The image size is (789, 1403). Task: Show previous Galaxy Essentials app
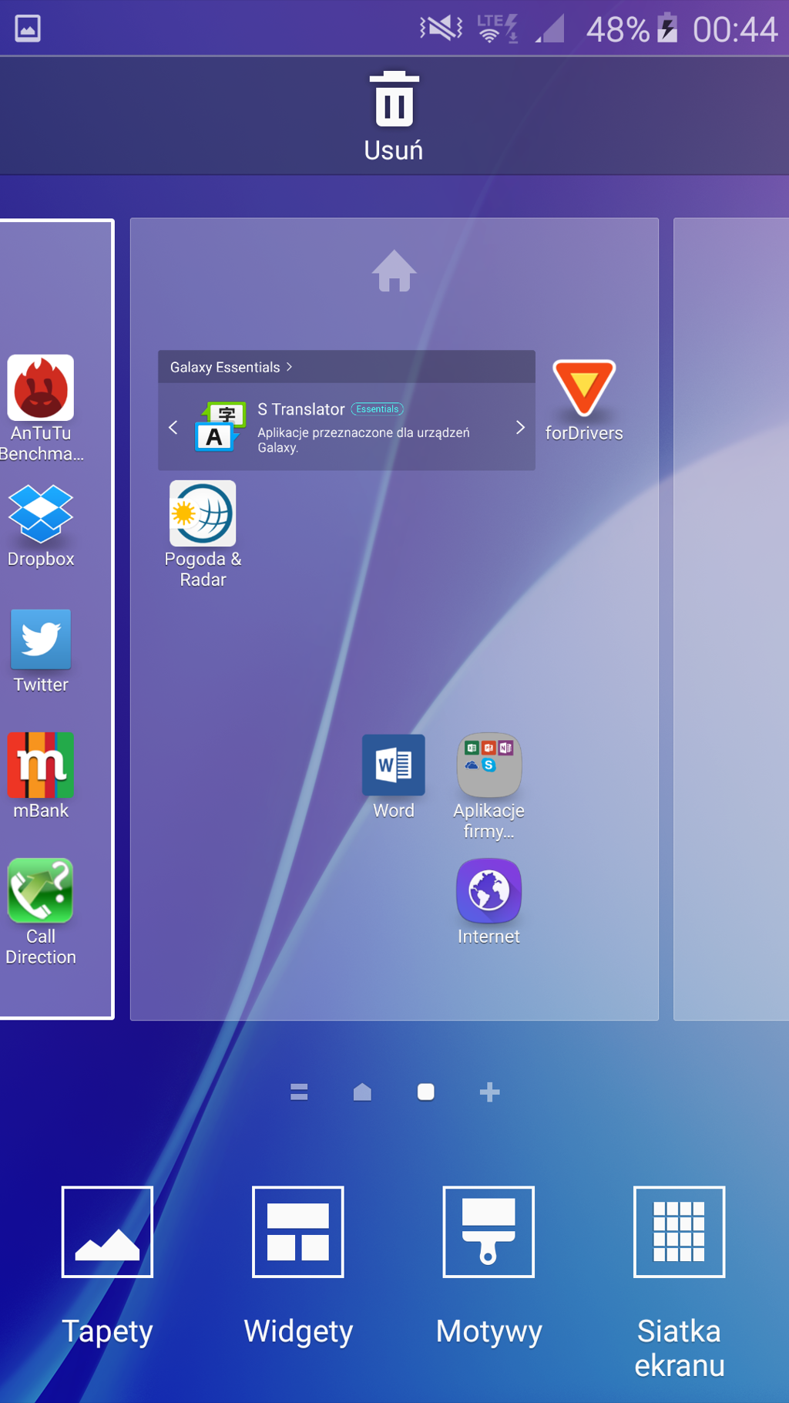(173, 427)
